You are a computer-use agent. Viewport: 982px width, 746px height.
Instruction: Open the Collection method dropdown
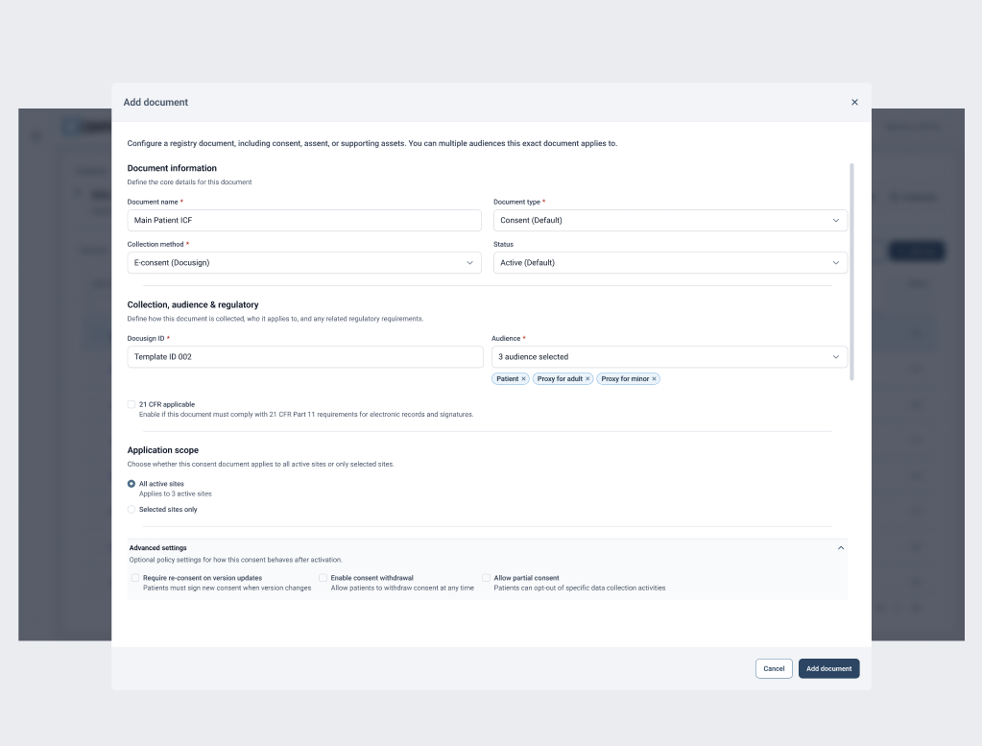point(304,263)
